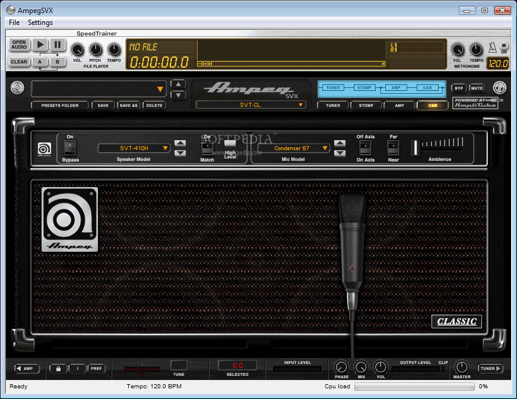Click the Play button in file player
Viewport: 517px width, 399px height.
40,45
